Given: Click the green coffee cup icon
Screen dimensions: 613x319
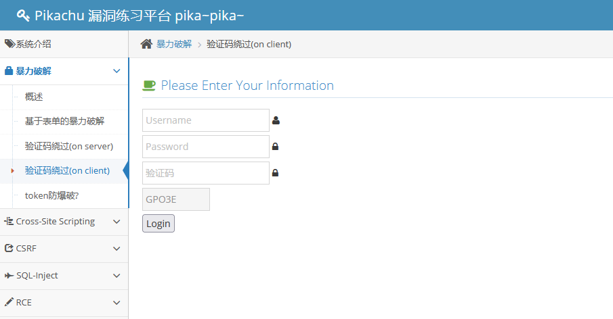Looking at the screenshot, I should pyautogui.click(x=149, y=85).
